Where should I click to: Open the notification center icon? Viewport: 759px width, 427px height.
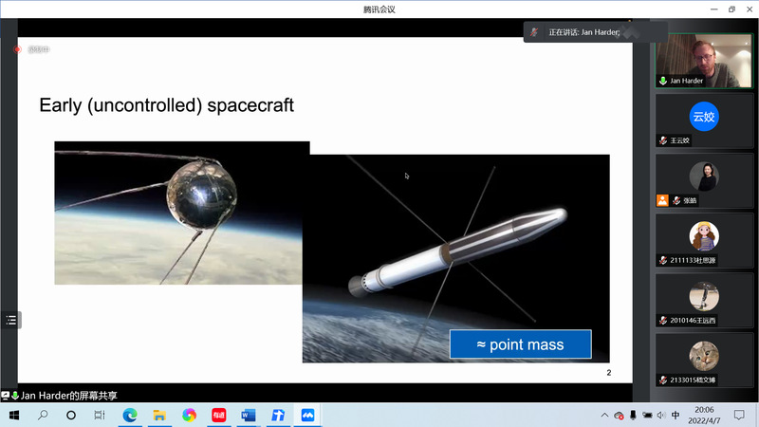739,416
